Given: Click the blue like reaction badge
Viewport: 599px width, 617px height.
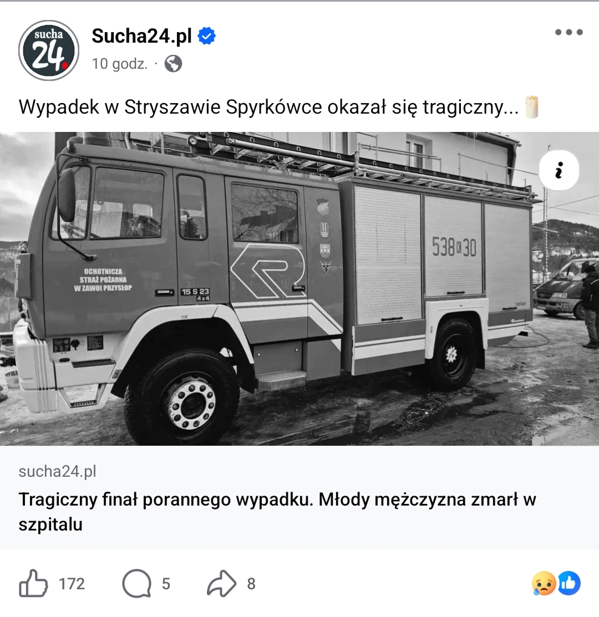Looking at the screenshot, I should click(569, 583).
